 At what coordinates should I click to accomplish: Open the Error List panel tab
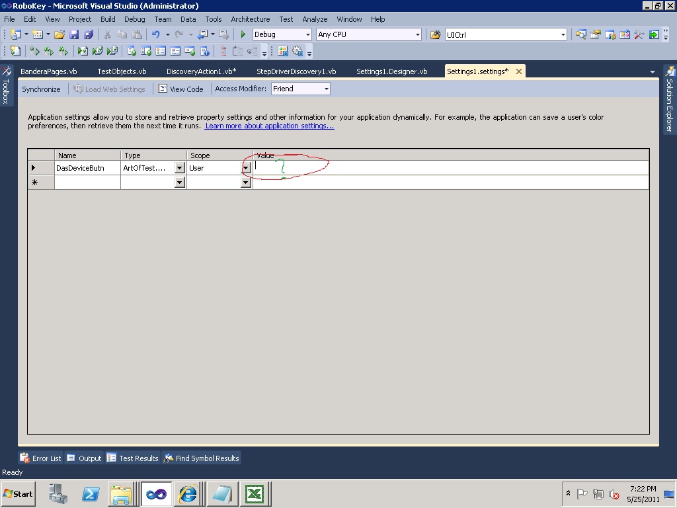click(41, 458)
